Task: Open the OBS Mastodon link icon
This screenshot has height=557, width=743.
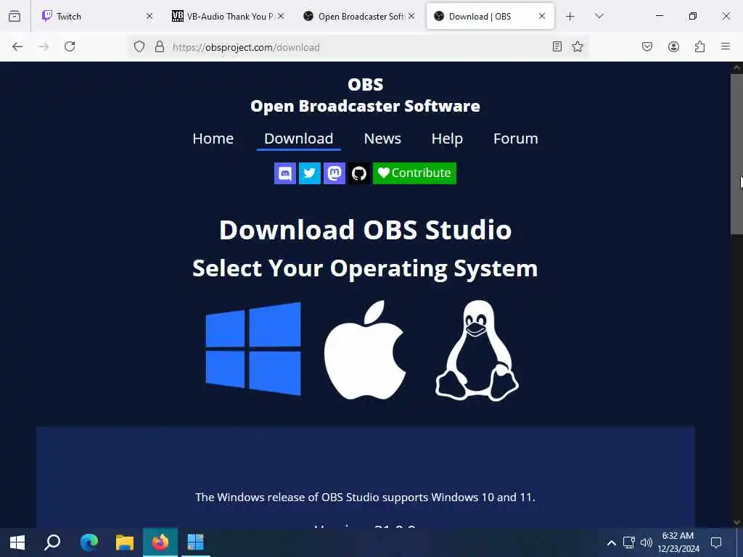Action: [334, 173]
